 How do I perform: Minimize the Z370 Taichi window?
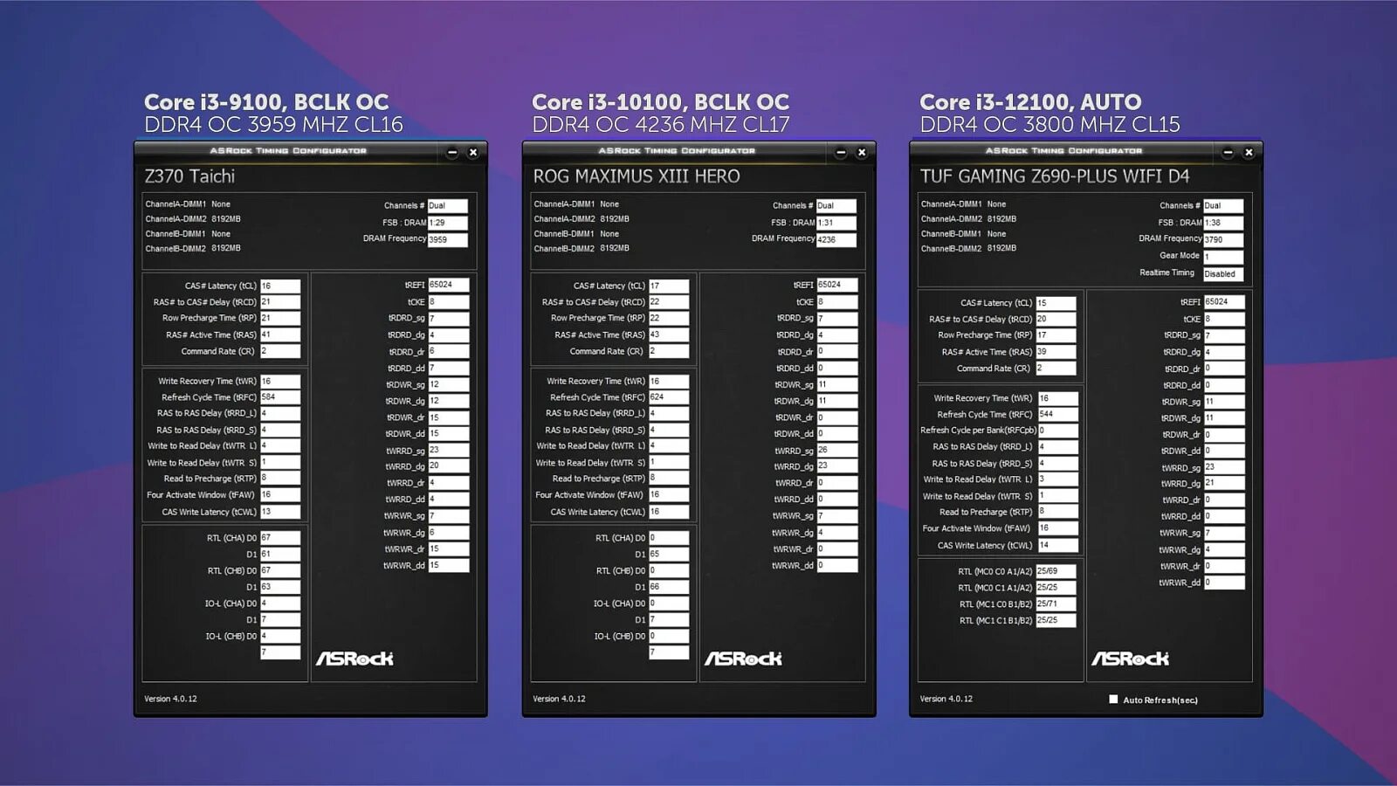[452, 152]
